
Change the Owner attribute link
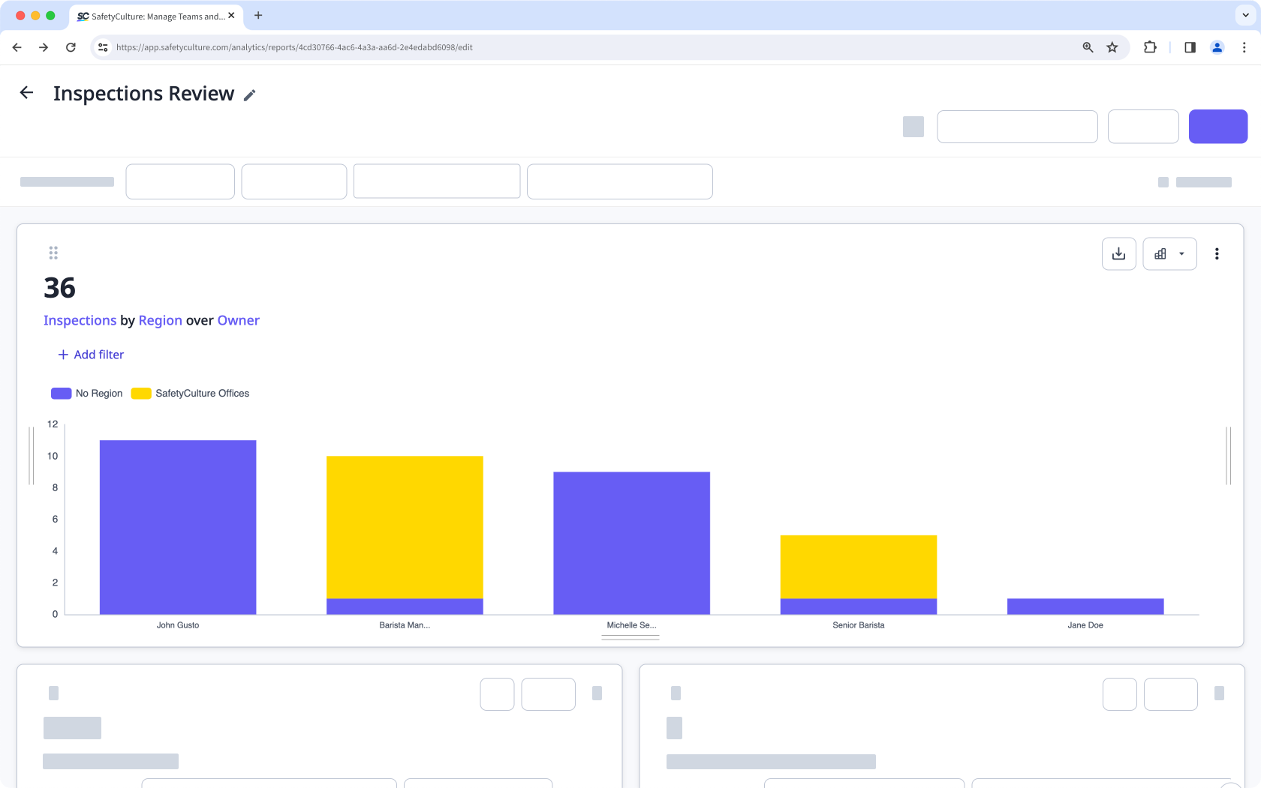239,320
